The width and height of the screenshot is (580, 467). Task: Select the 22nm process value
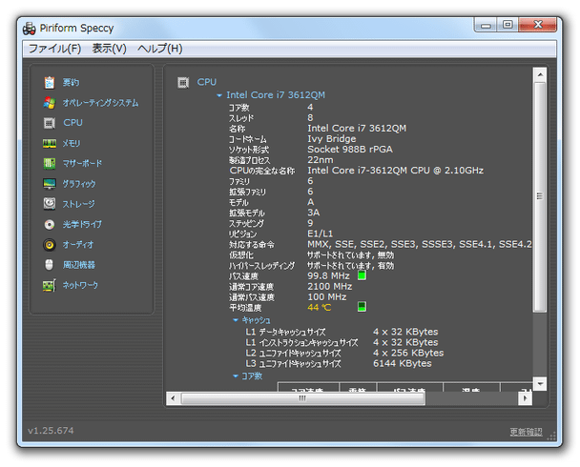[x=321, y=160]
